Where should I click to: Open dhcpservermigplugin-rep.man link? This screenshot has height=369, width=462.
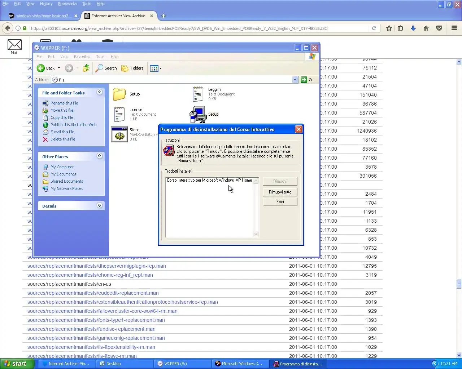point(97,266)
